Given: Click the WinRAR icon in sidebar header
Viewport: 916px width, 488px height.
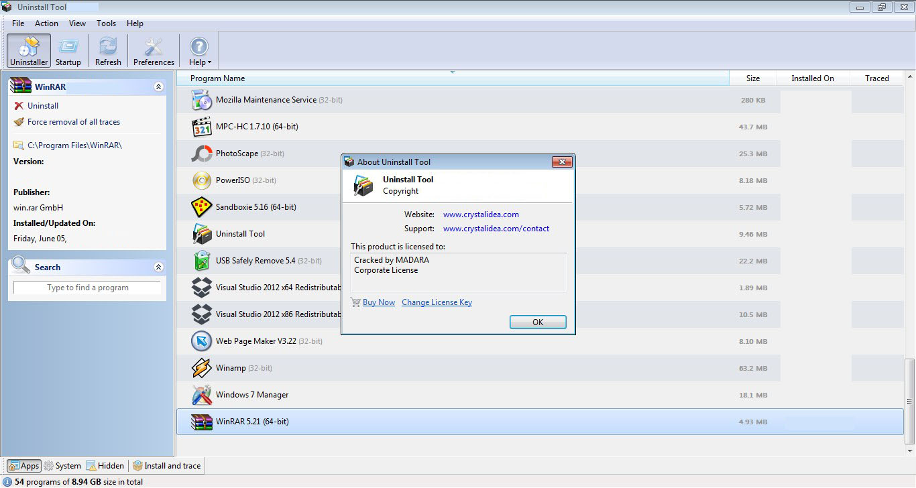Looking at the screenshot, I should (21, 86).
